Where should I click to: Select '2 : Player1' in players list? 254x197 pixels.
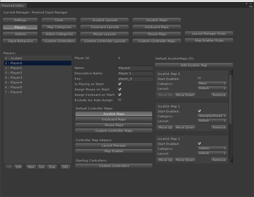pyautogui.click(x=38, y=68)
